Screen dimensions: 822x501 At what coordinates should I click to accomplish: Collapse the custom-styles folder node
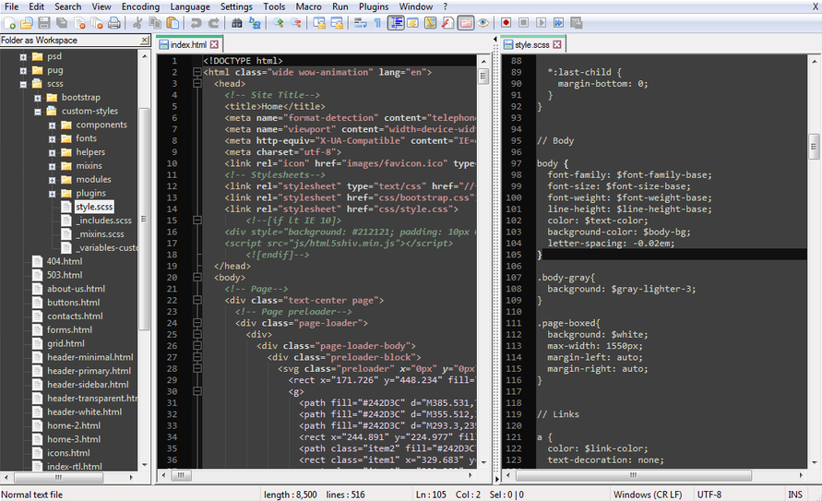point(38,112)
